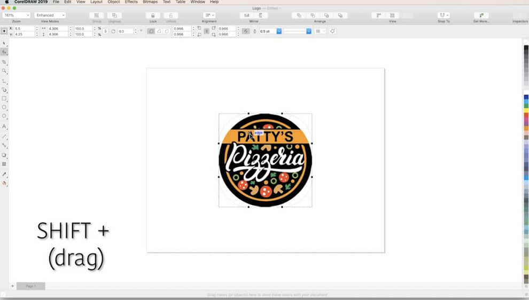
Task: Toggle the rulers View icon
Action: [x=378, y=15]
